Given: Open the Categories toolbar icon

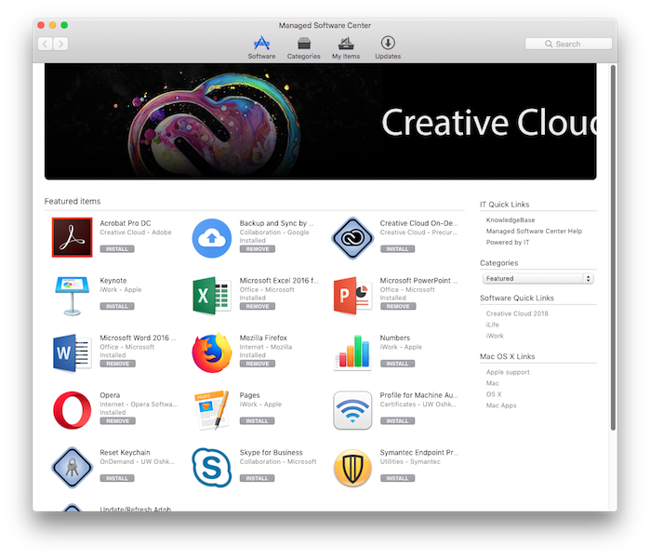Looking at the screenshot, I should [x=304, y=43].
